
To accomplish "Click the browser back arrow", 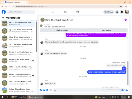I will (x=2, y=7).
